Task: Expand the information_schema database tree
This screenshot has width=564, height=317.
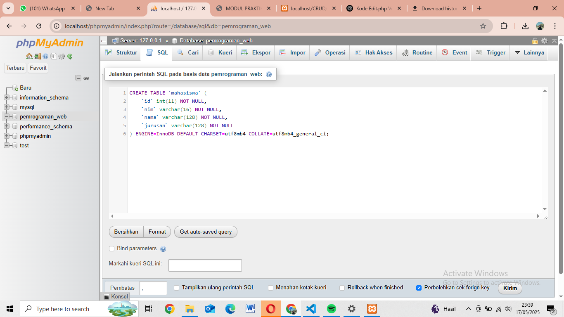Action: click(7, 98)
